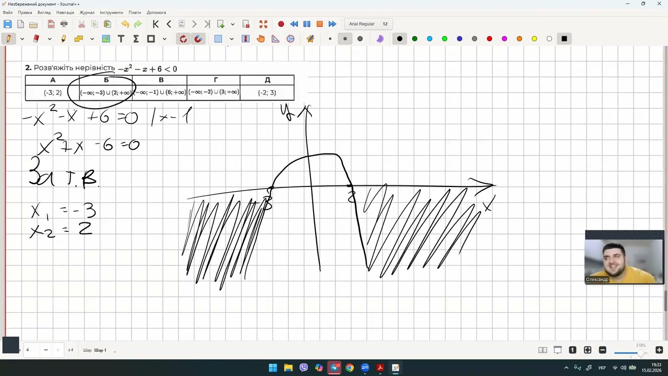Screen dimensions: 668x376
Task: Export the document as PDF
Action: click(x=51, y=24)
